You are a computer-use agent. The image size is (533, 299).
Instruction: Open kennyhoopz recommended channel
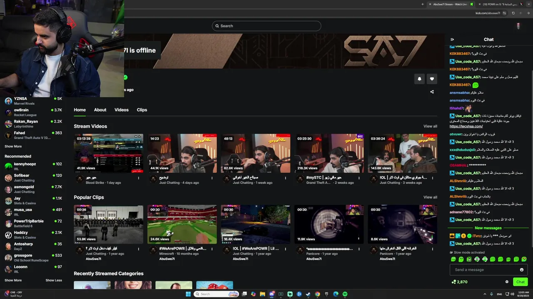(33, 166)
